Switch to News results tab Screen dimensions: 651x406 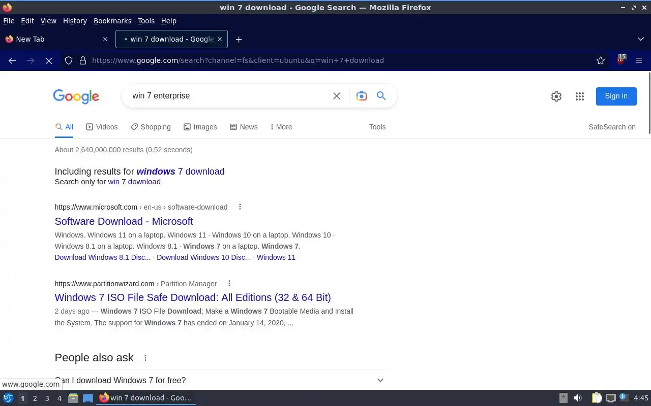click(244, 127)
